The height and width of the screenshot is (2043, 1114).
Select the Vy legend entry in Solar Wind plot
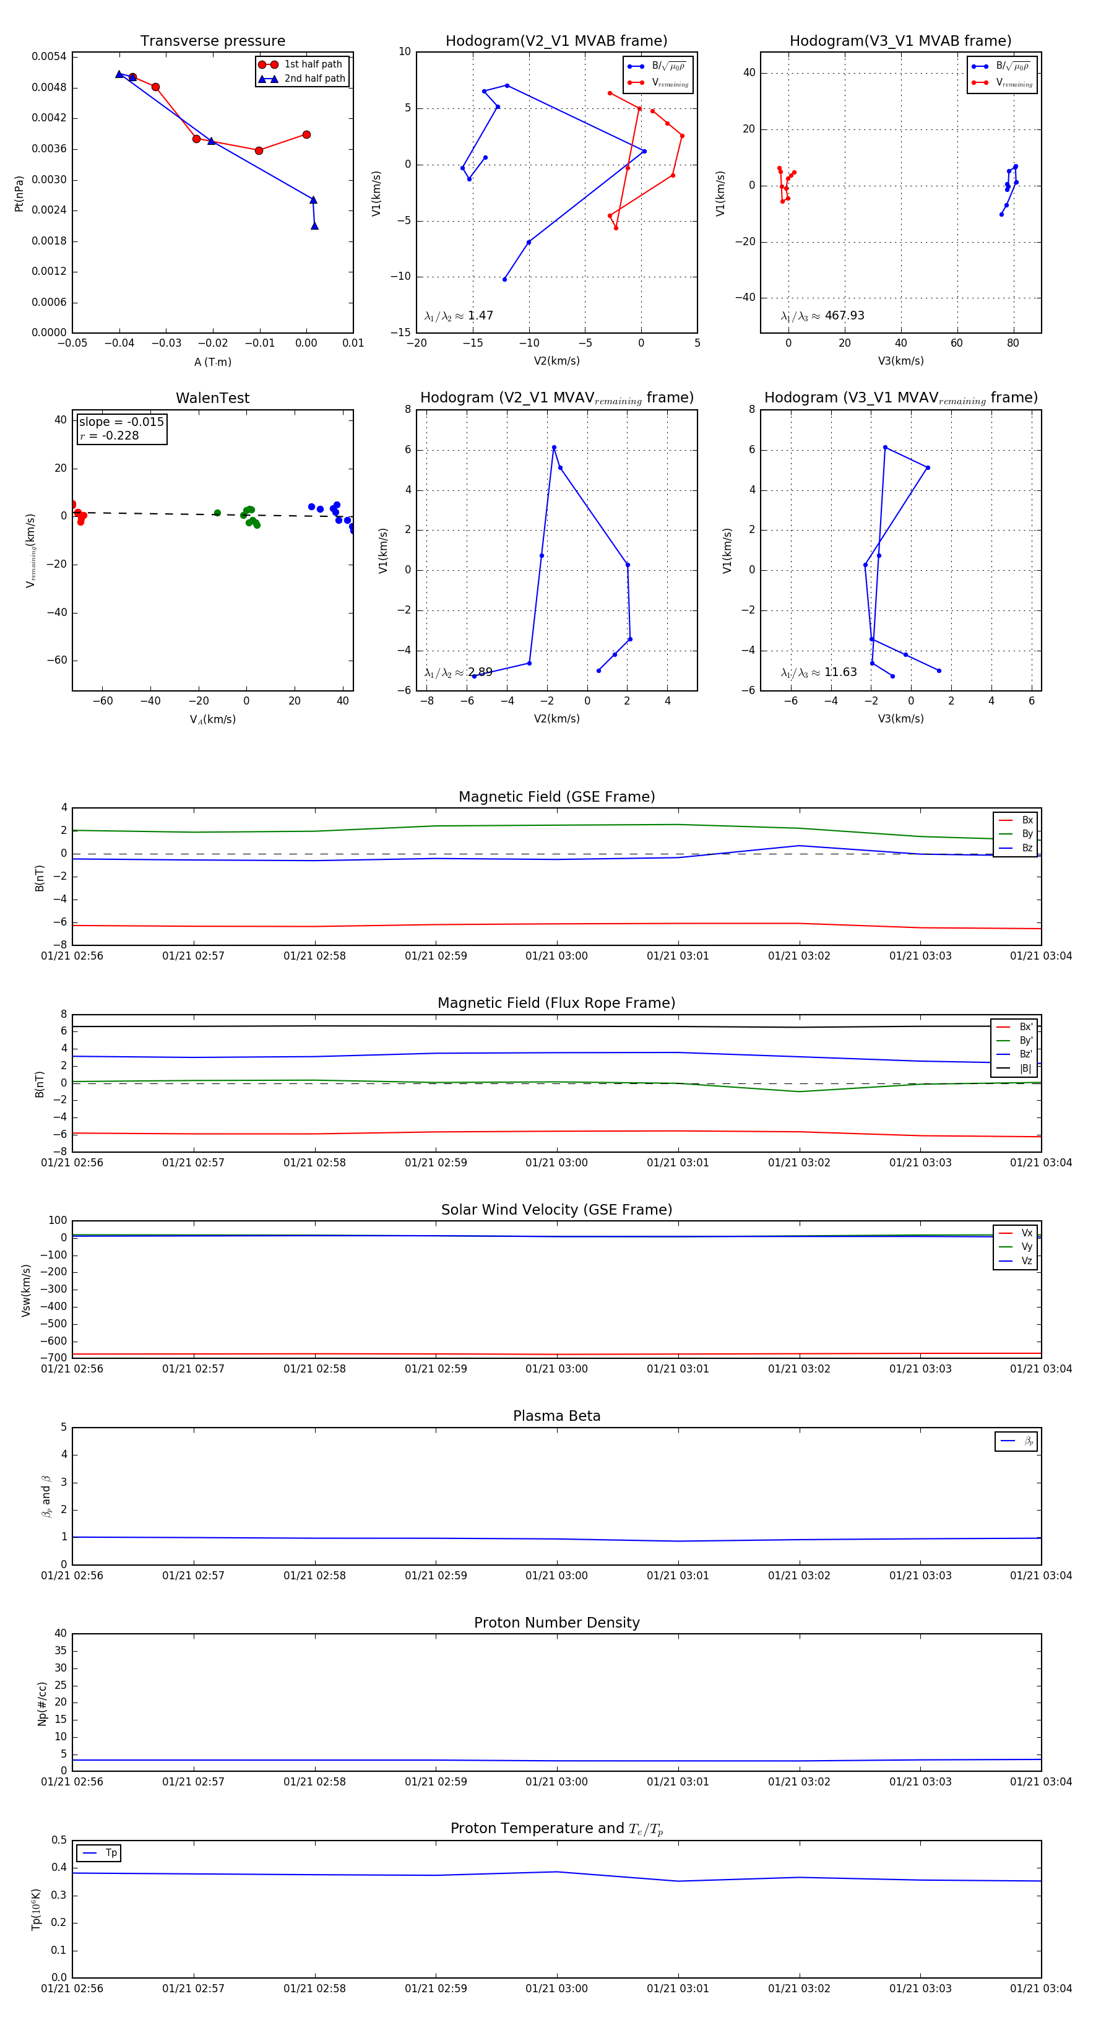pyautogui.click(x=1016, y=1247)
